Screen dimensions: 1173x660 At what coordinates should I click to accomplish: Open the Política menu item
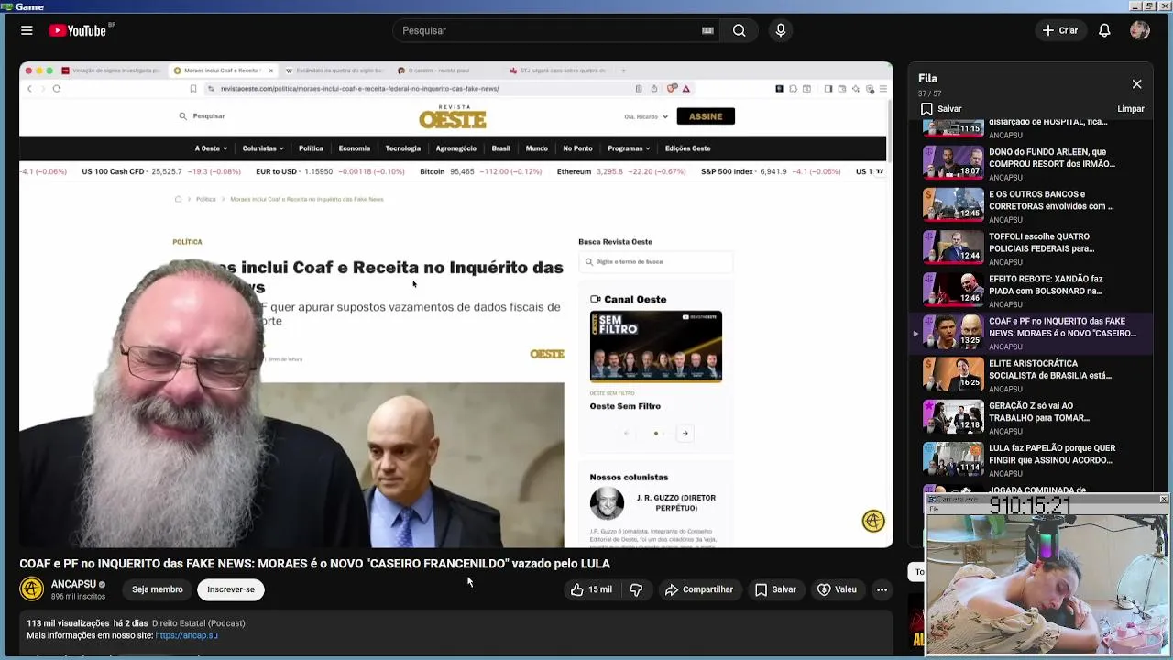point(311,148)
